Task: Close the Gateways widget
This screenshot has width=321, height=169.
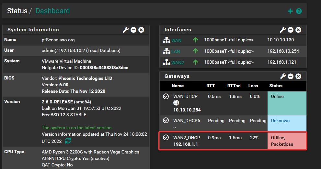Action: (298, 77)
